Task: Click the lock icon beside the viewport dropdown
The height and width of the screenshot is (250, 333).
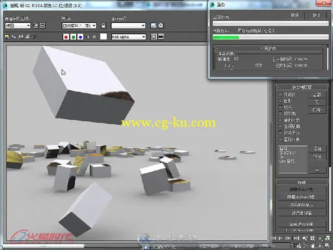Action: click(103, 25)
